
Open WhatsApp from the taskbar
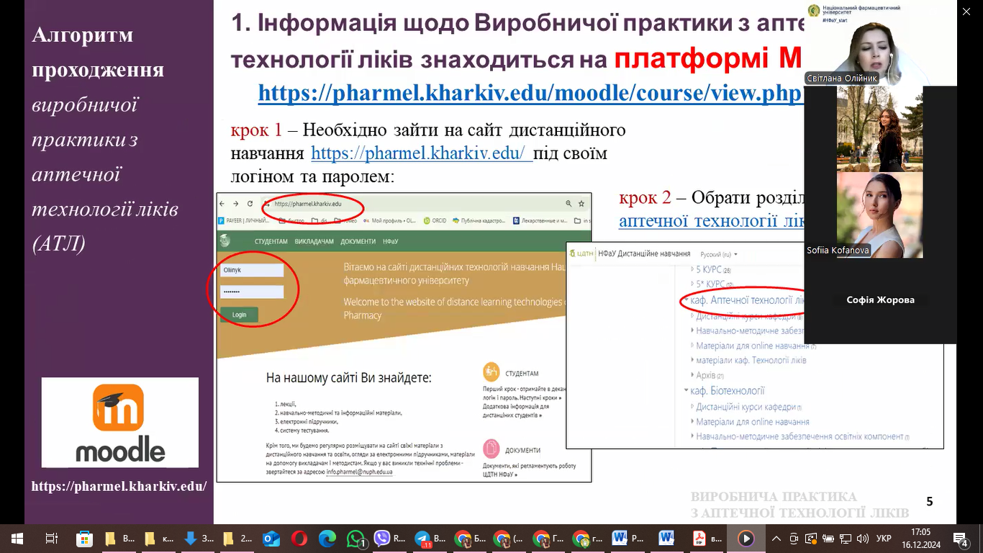click(x=356, y=538)
